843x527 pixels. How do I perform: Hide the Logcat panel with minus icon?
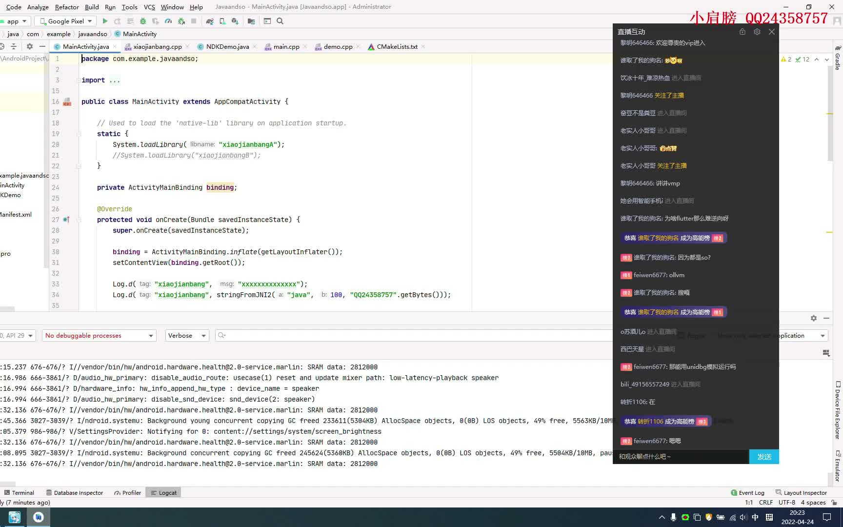826,318
